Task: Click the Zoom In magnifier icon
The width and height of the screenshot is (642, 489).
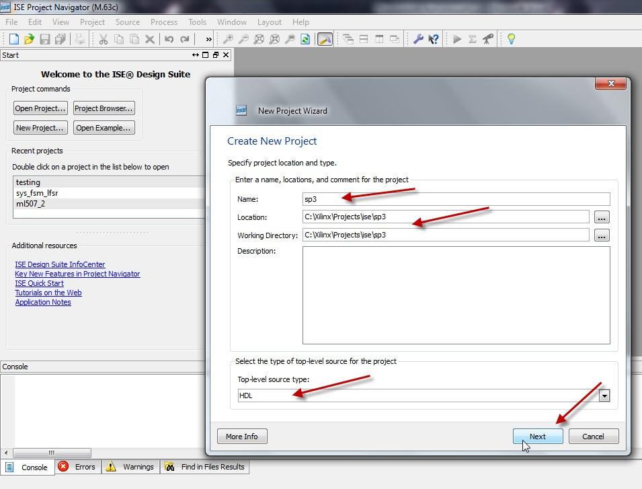Action: 228,39
